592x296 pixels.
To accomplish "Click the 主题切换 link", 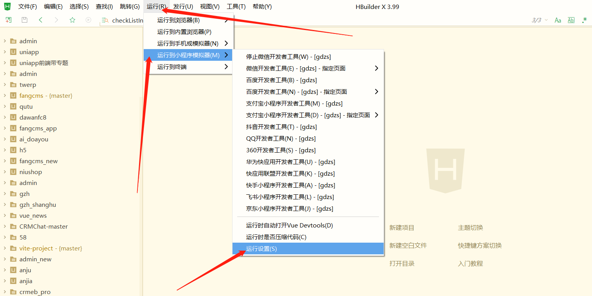I will coord(470,227).
